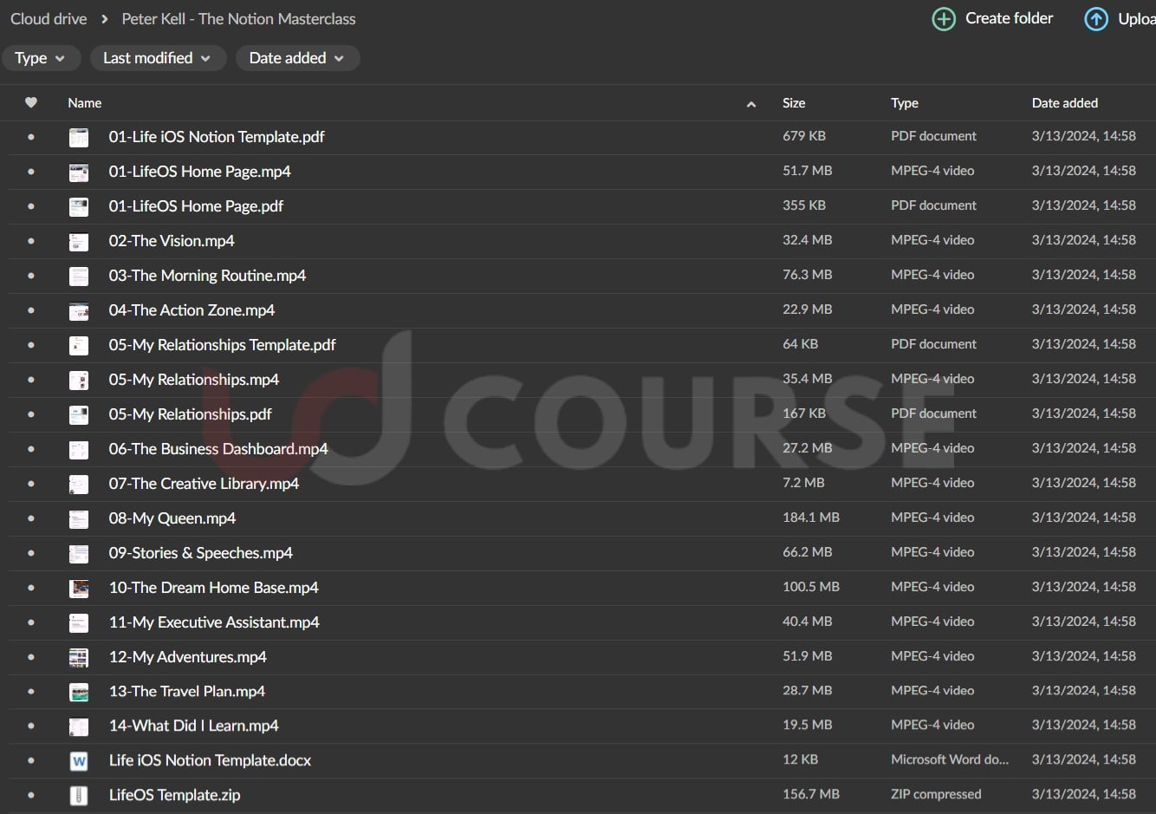This screenshot has width=1156, height=814.
Task: Sort files by the Date added column header
Action: [1064, 103]
